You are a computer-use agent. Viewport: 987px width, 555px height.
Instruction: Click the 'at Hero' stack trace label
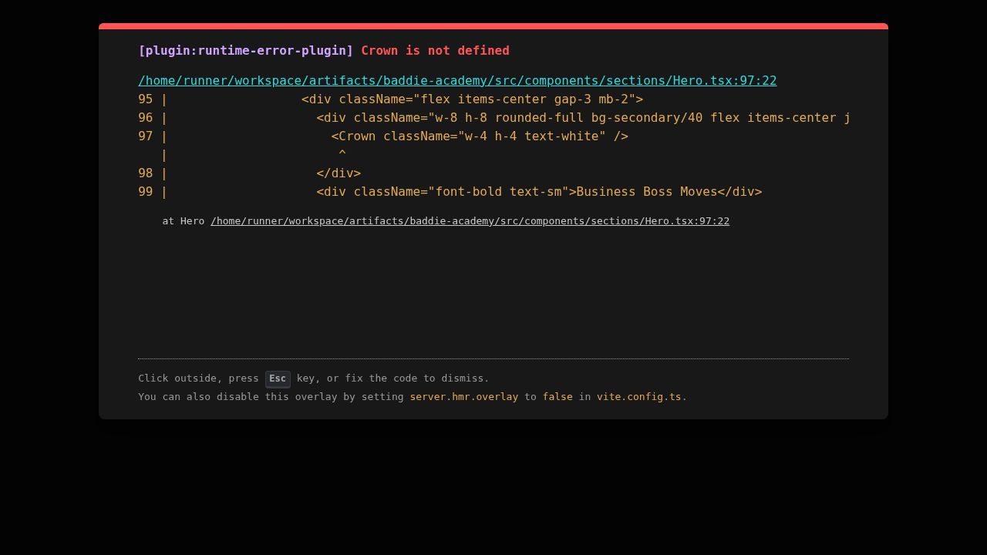(184, 221)
